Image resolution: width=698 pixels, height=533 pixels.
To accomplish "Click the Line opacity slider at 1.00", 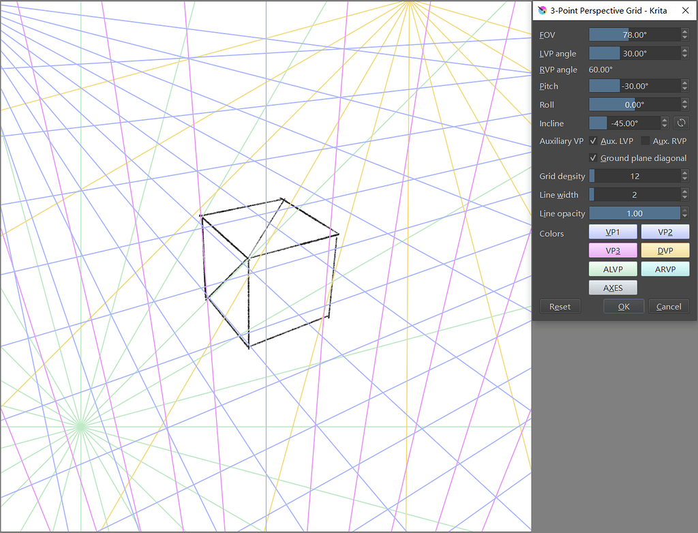I will pos(635,214).
